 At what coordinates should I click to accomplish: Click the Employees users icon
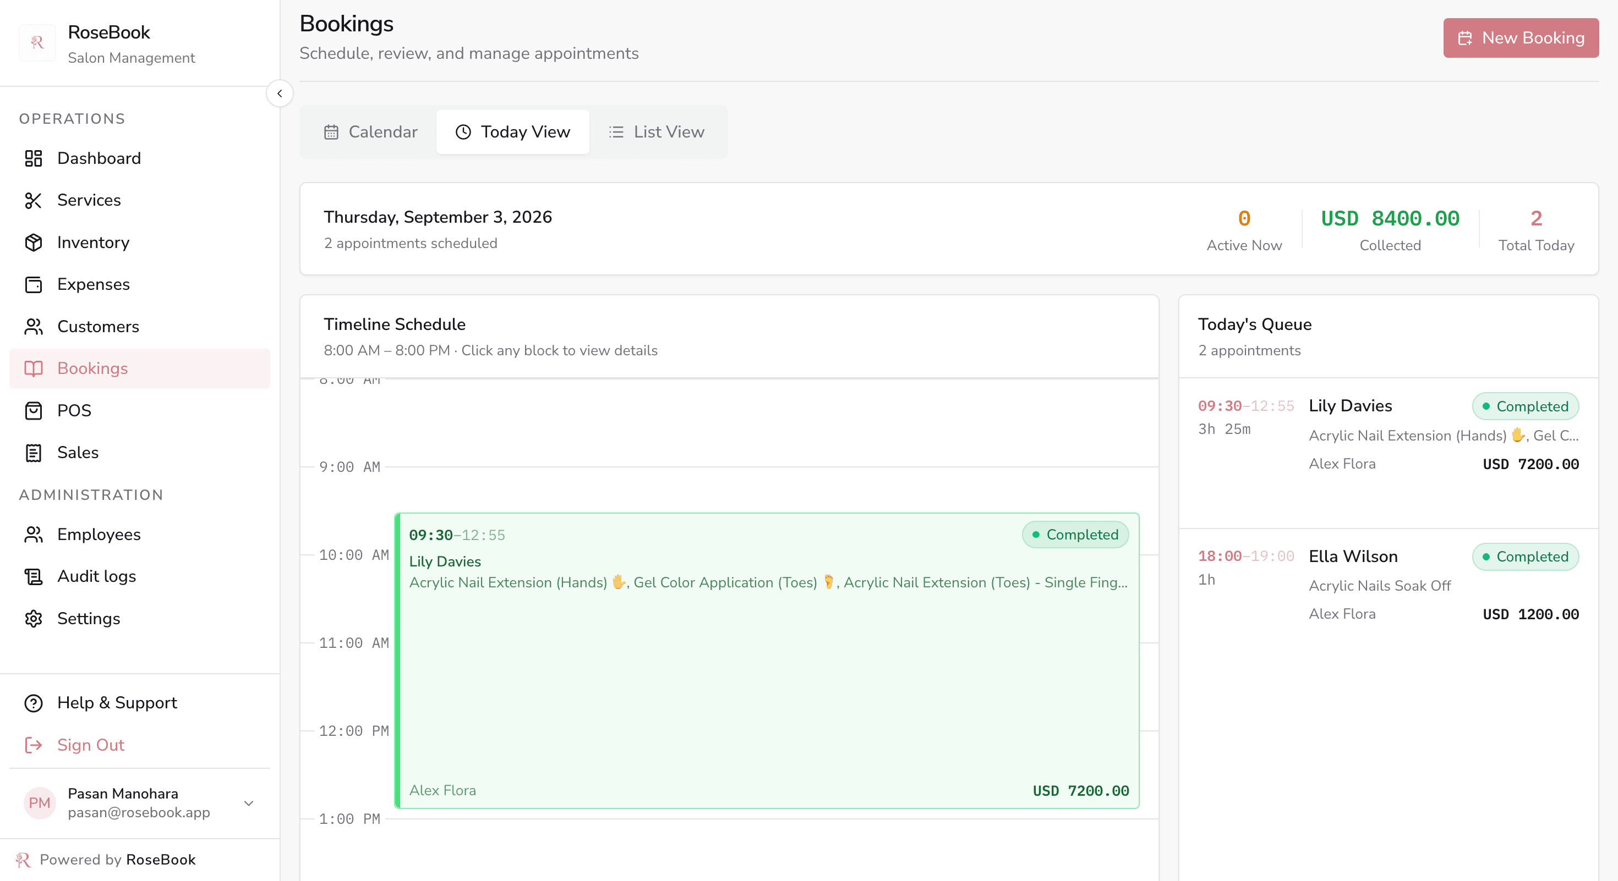click(x=33, y=534)
